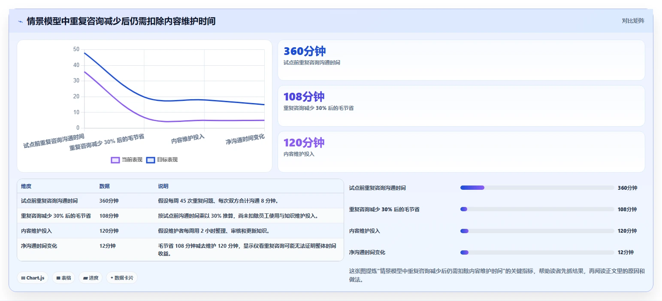Click the chart x-axis label 试点前重复咨询沟通时间
662x301 pixels.
click(54, 140)
